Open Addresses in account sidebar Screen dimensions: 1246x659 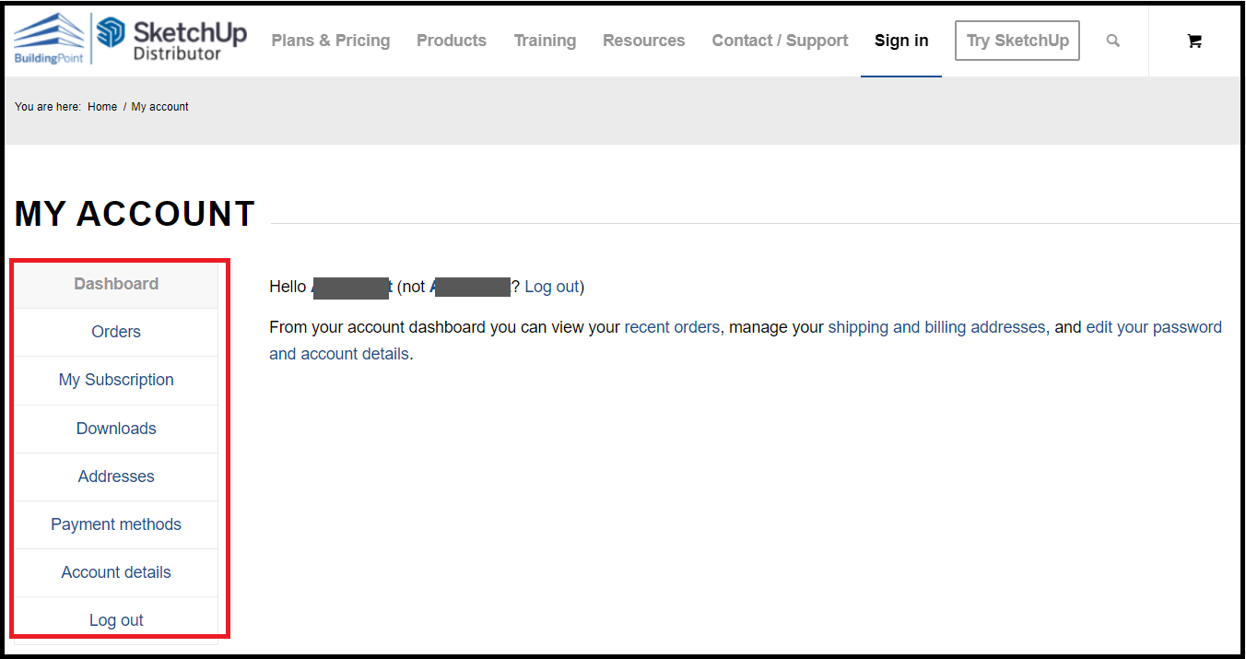pos(116,477)
